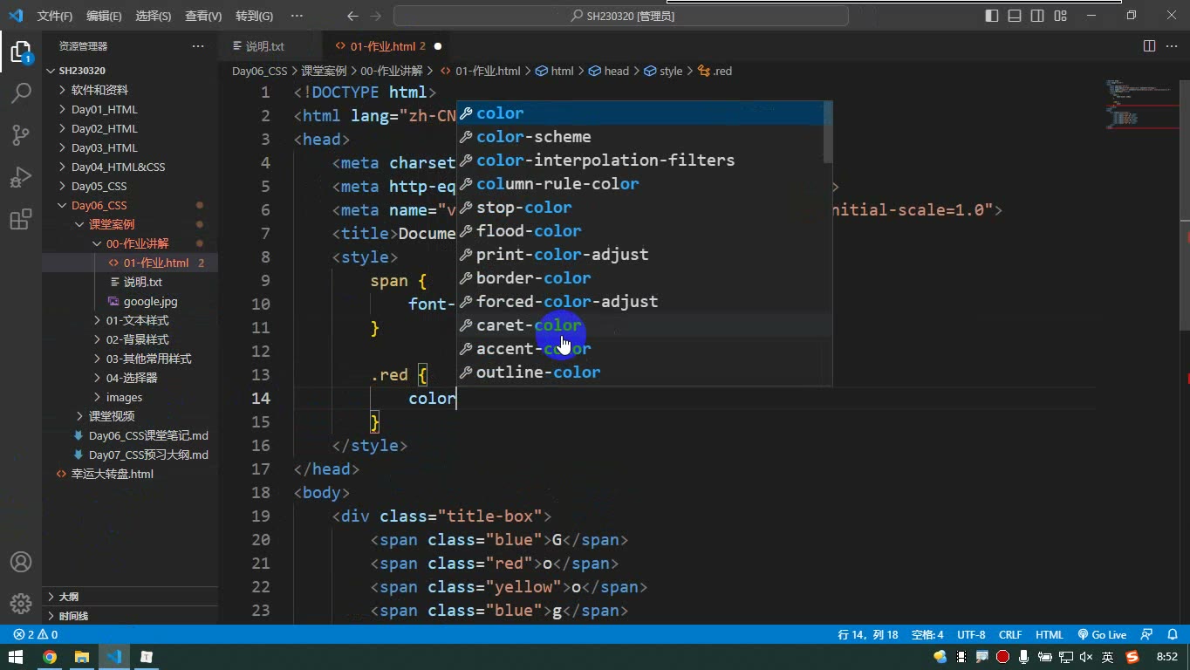
Task: Open google.jpg in the Explorer tree
Action: click(150, 301)
